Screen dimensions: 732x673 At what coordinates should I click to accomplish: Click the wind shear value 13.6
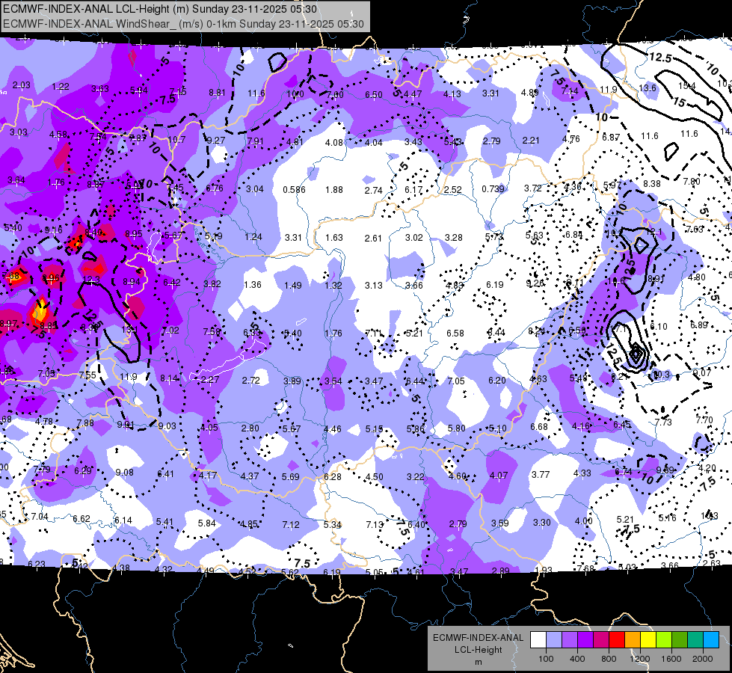click(648, 87)
